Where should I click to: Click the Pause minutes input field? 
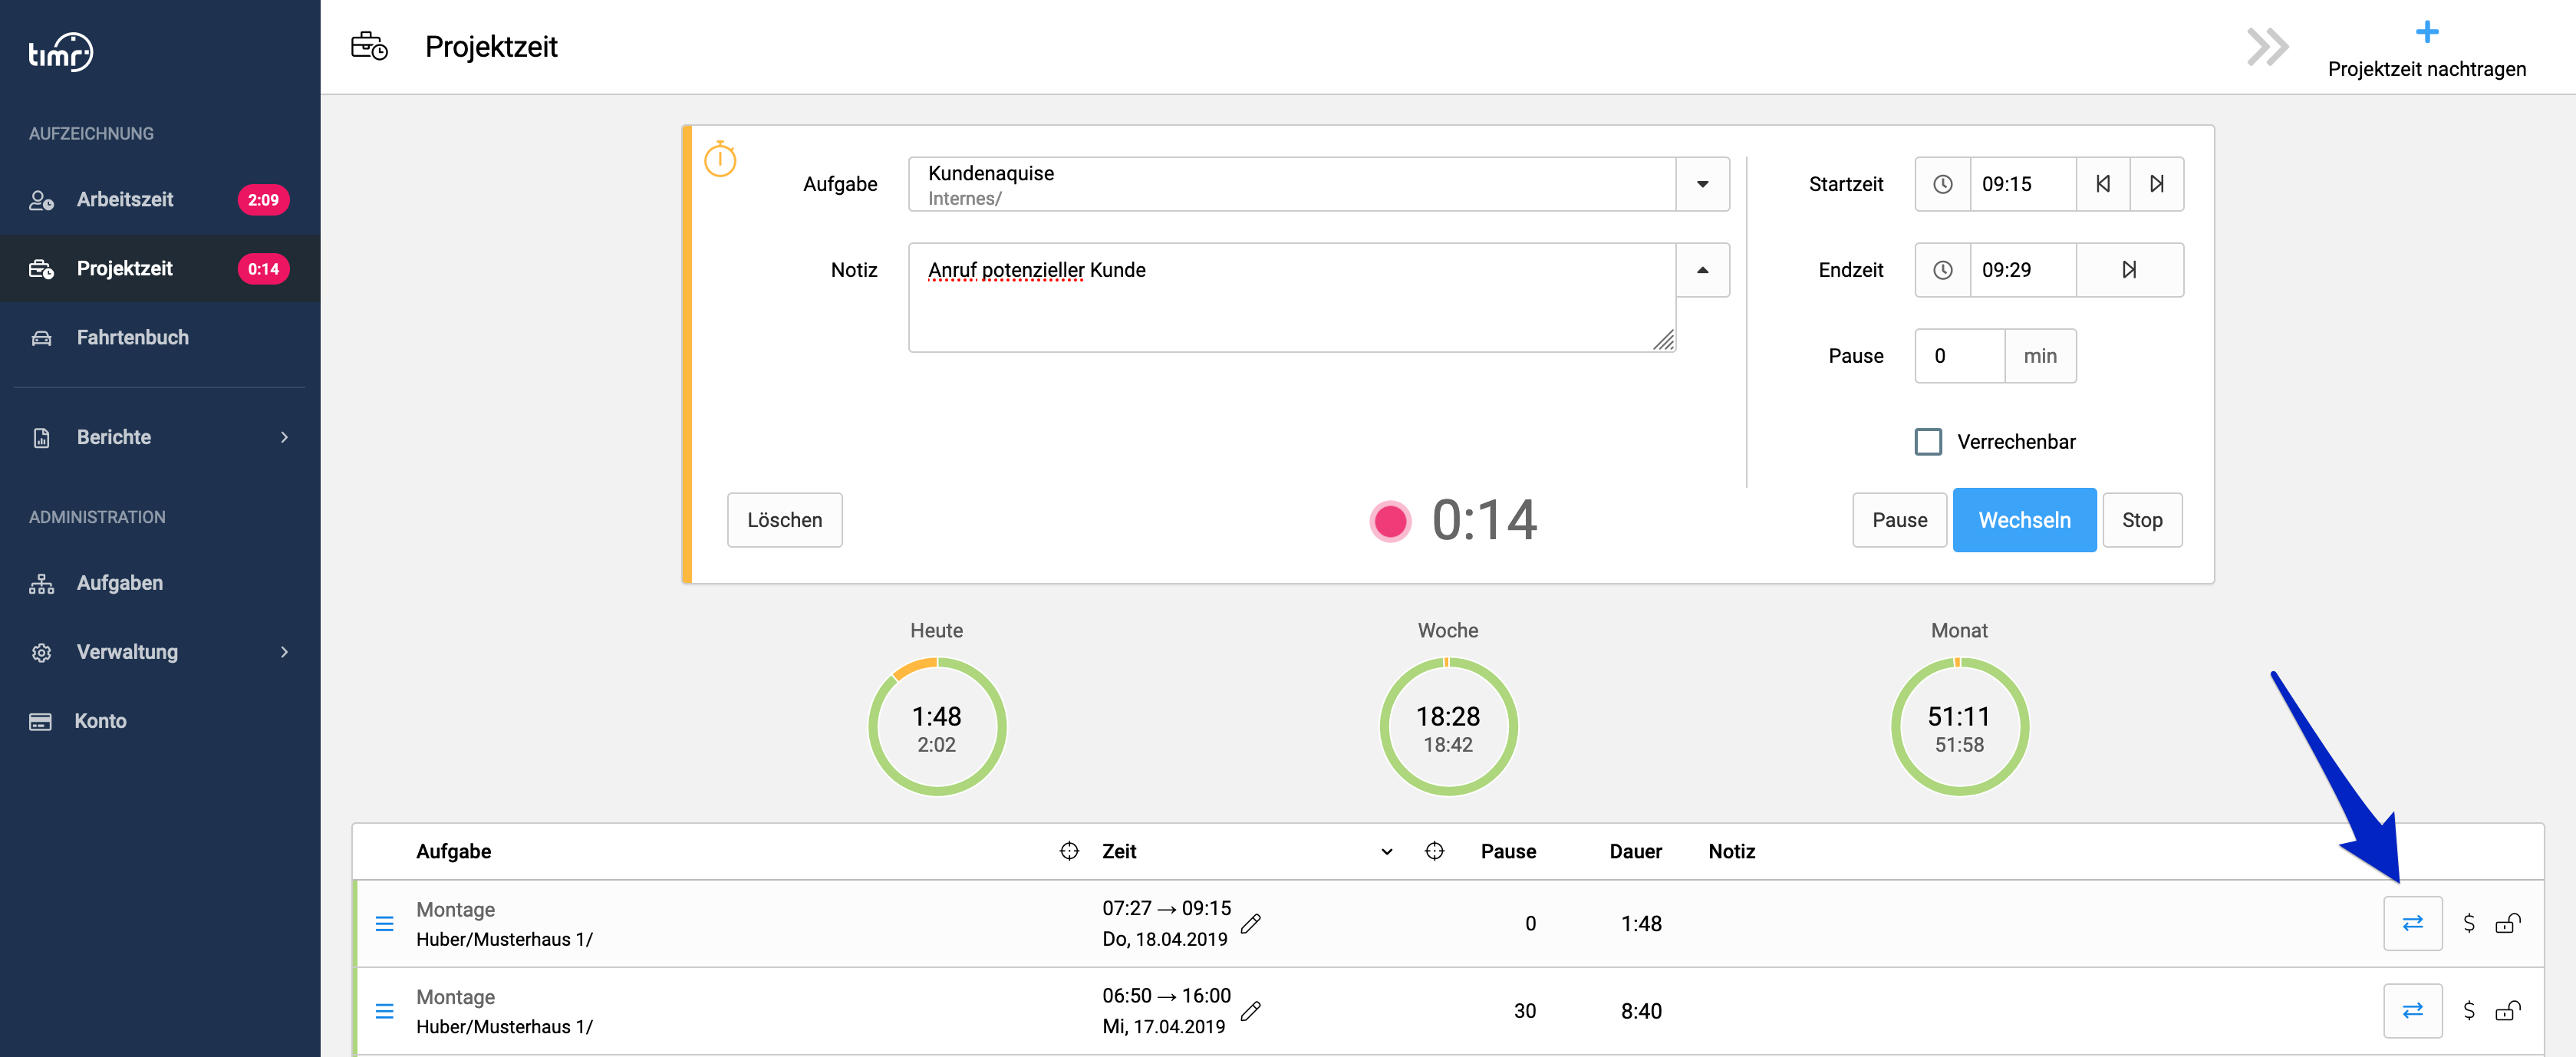[1959, 356]
